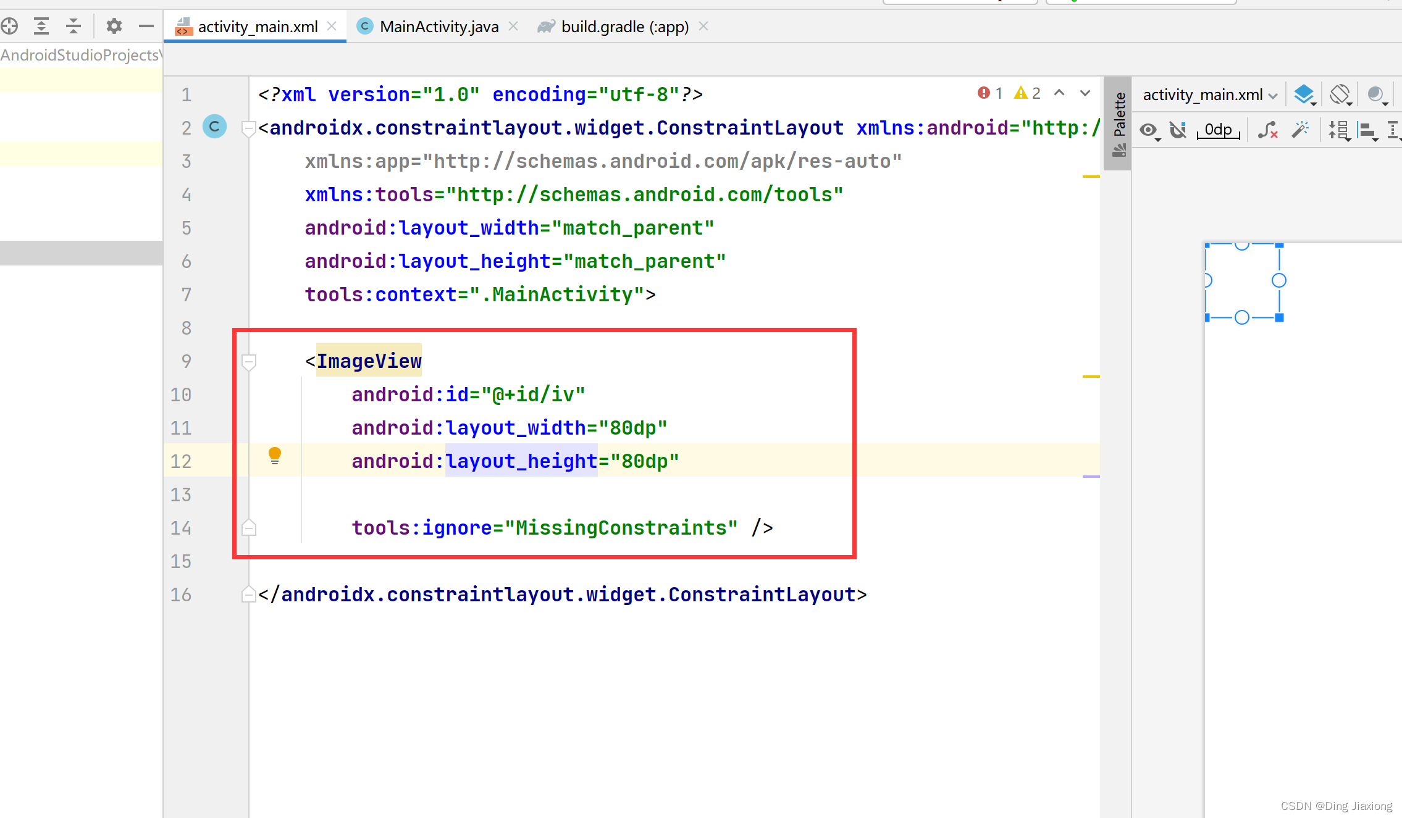Click the error count indicator
This screenshot has height=818, width=1402.
pyautogui.click(x=989, y=93)
